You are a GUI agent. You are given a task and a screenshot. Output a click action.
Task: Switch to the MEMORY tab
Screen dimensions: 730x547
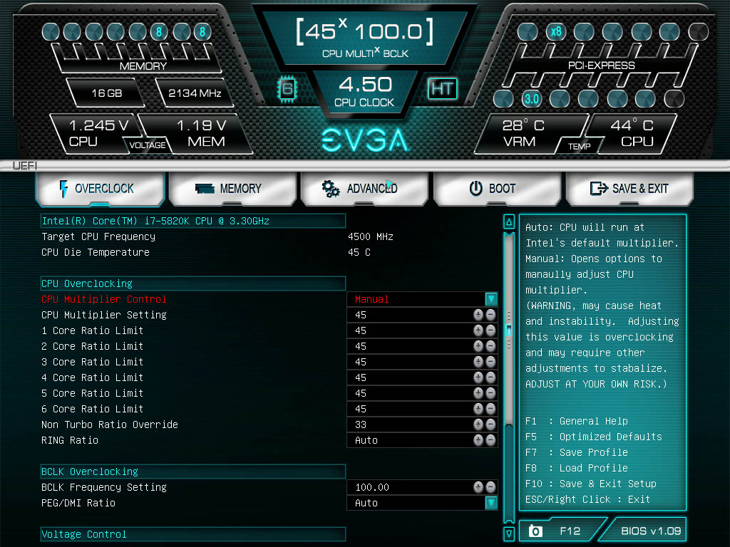[x=233, y=188]
